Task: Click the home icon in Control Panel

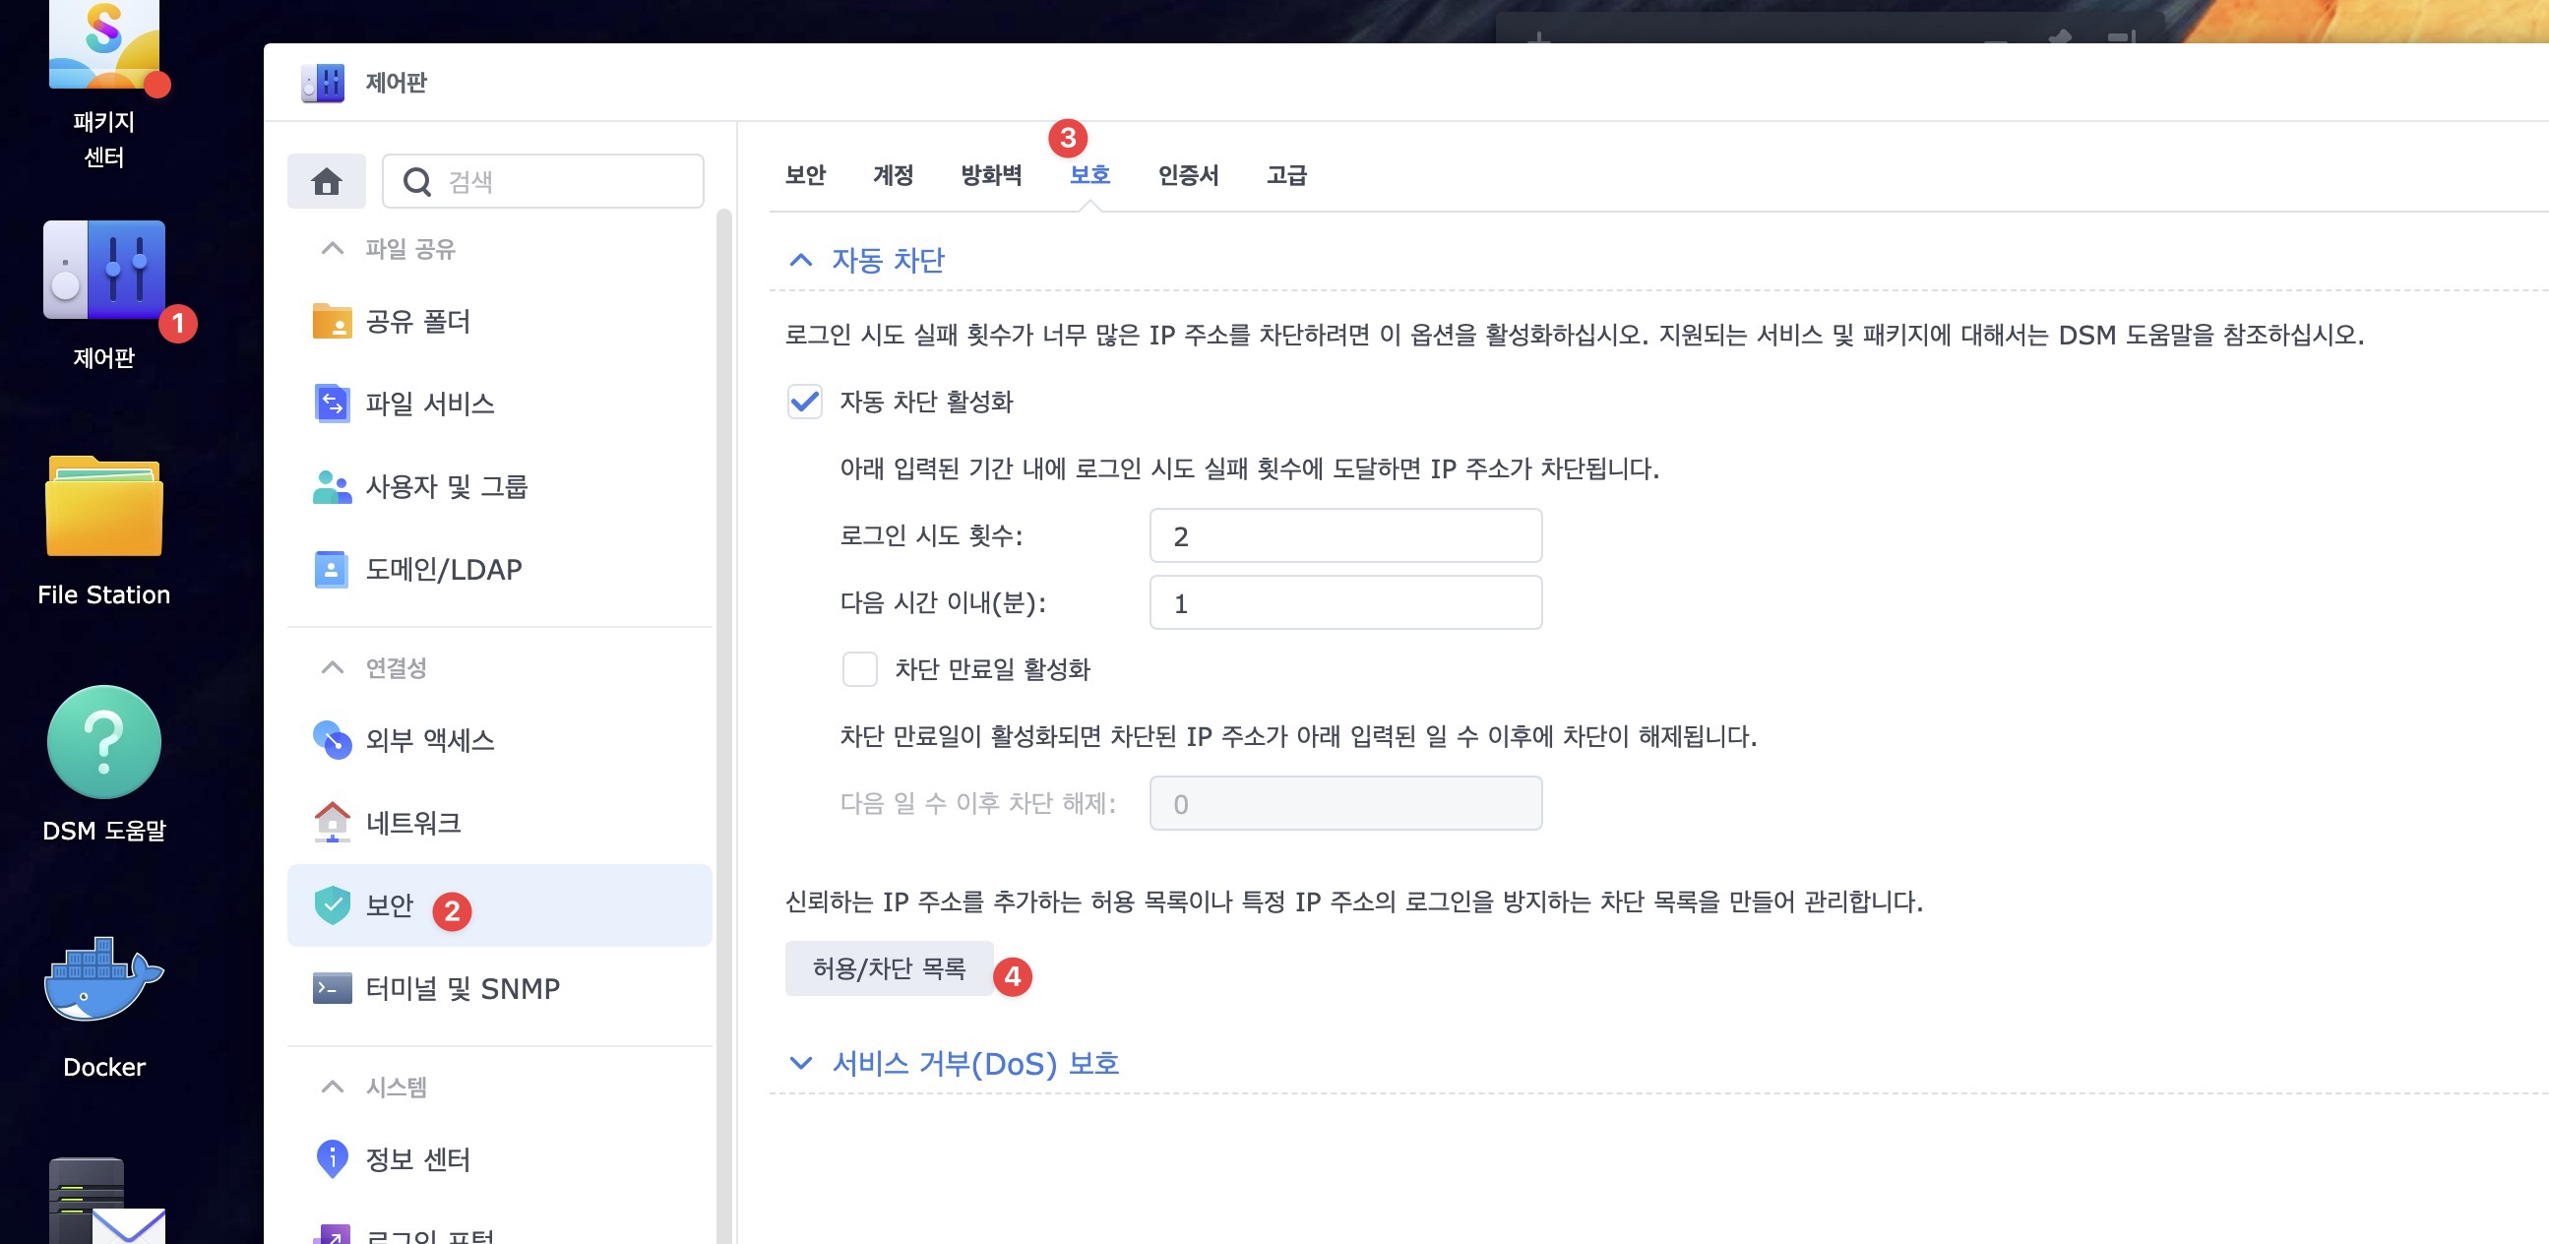Action: tap(327, 181)
